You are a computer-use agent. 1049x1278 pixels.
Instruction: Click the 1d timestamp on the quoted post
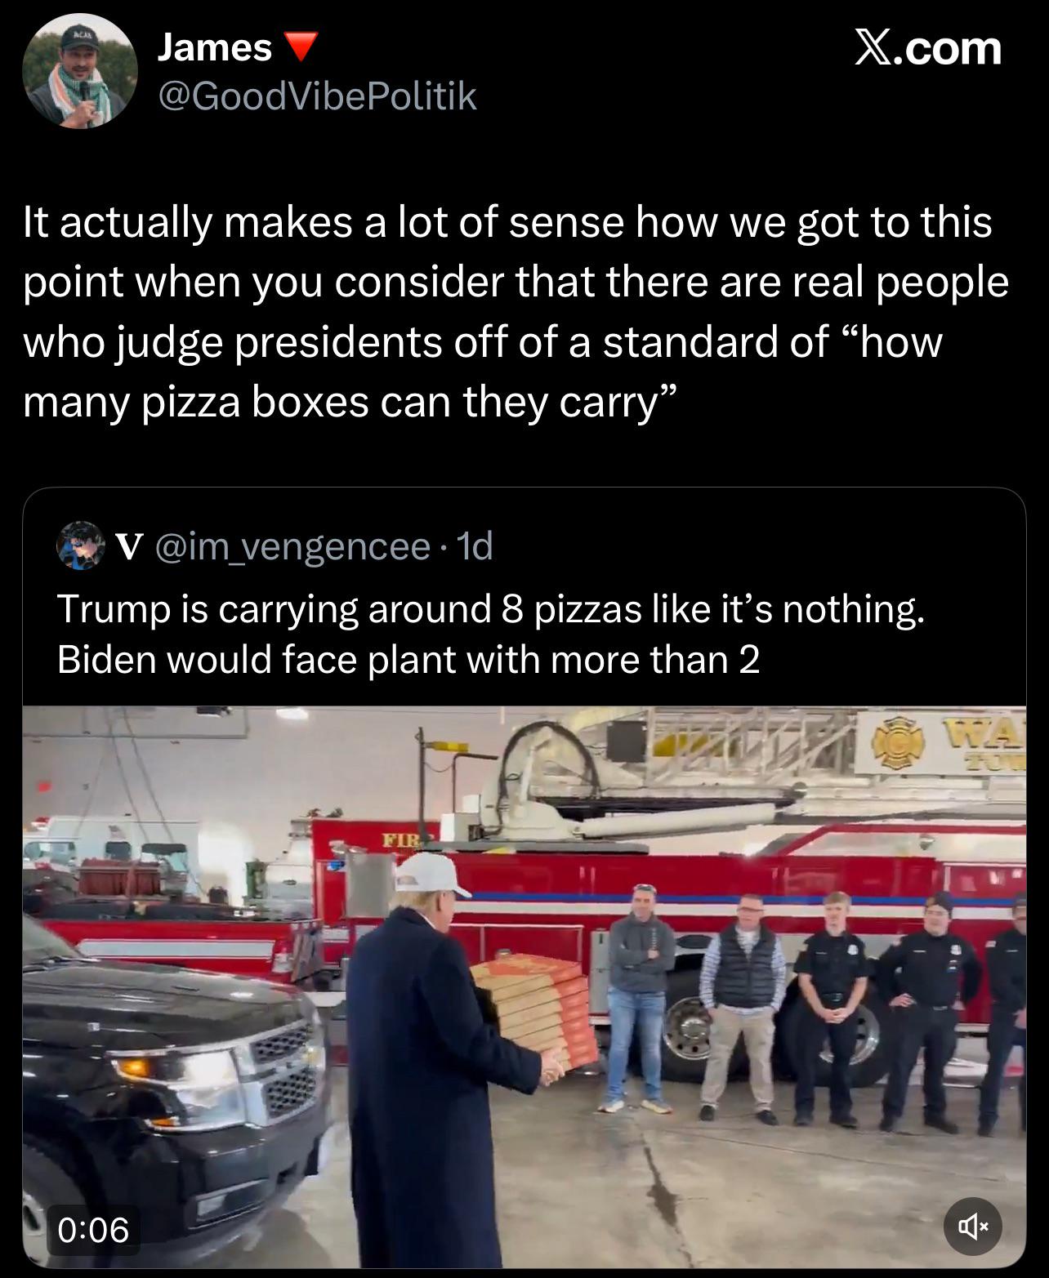pyautogui.click(x=475, y=545)
